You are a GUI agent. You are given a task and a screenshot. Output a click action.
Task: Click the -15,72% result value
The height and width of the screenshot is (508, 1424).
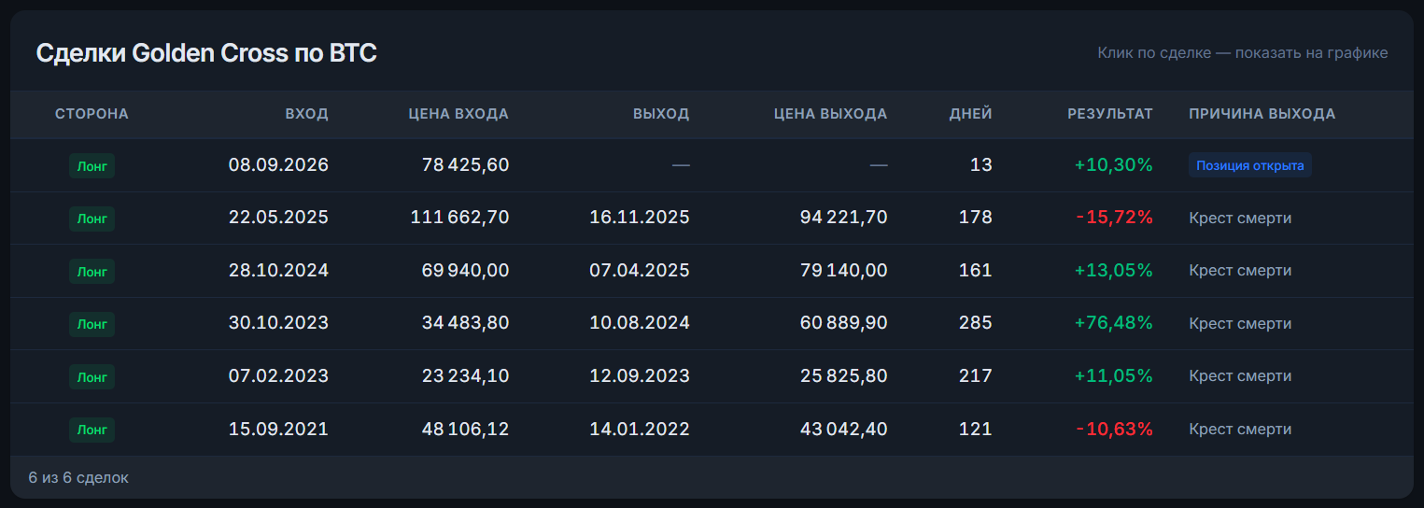coord(1114,218)
